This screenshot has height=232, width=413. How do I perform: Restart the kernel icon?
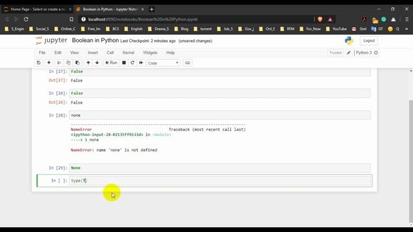point(132,63)
